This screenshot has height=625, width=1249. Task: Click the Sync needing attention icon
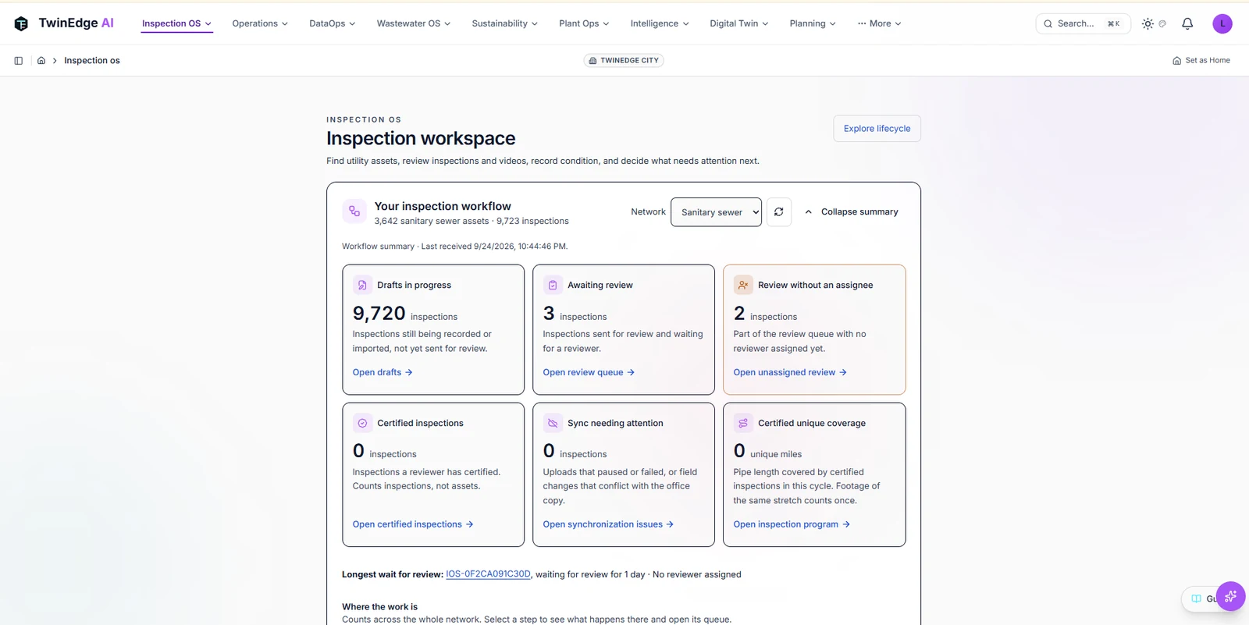pos(553,424)
